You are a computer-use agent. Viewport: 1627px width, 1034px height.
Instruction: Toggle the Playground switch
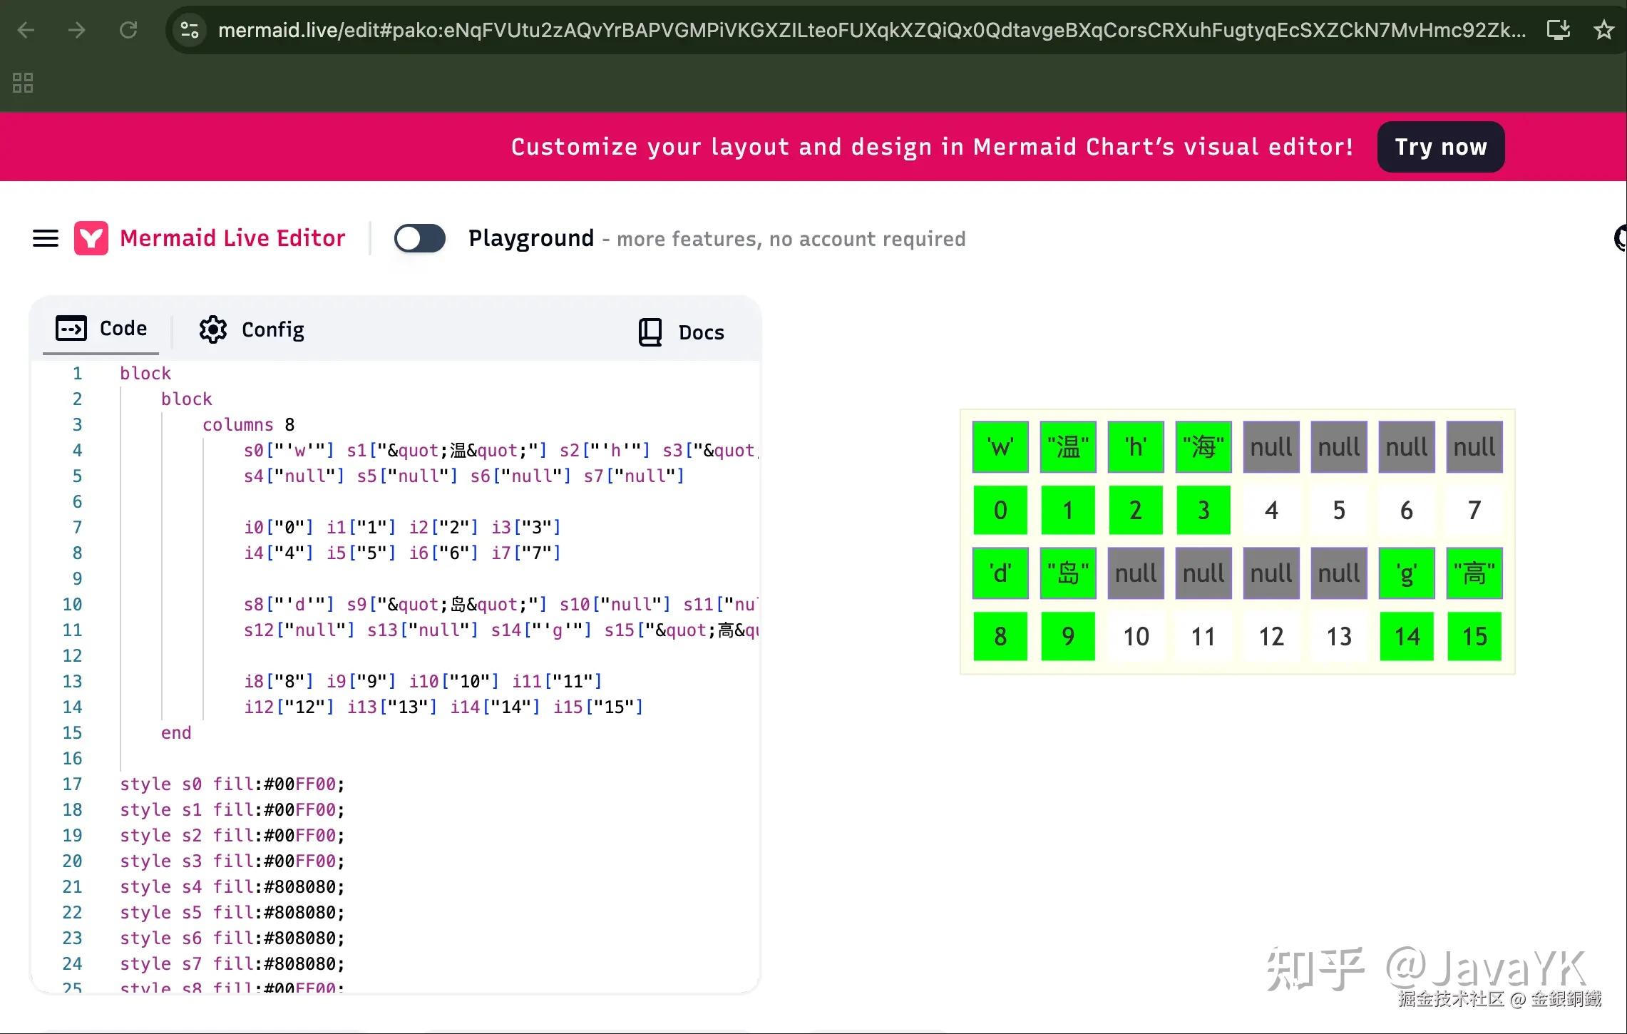click(420, 238)
